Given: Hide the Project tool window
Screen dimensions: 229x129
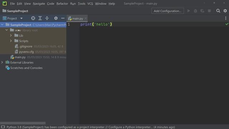Looking at the screenshot, I should [63, 18].
